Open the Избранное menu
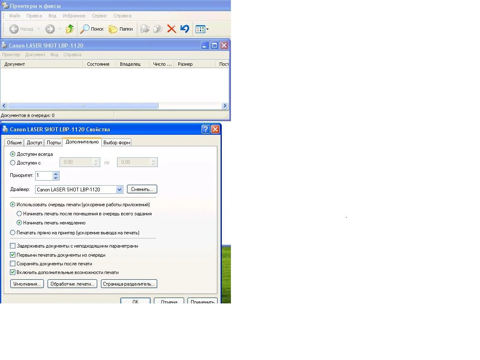This screenshot has width=480, height=360. (x=74, y=16)
